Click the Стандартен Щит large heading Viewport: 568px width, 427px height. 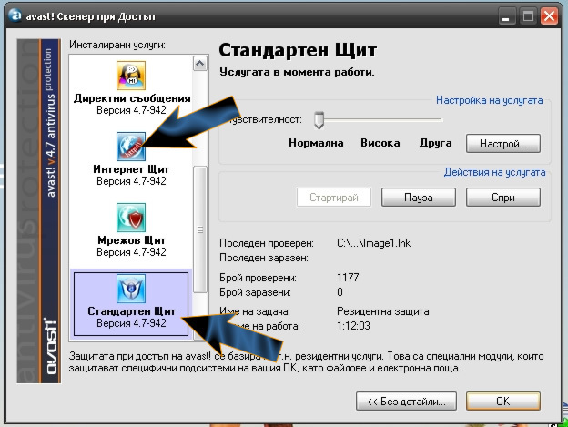tap(298, 50)
